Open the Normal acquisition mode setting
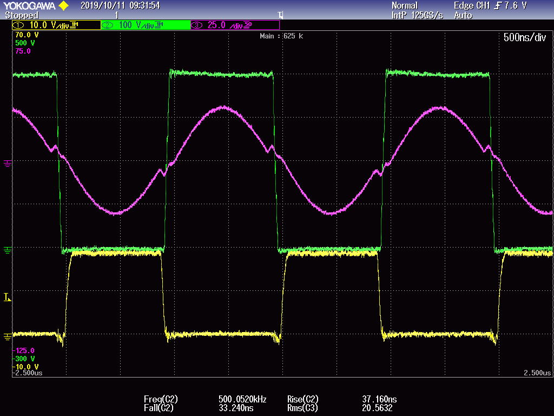The width and height of the screenshot is (554, 416). pos(404,6)
